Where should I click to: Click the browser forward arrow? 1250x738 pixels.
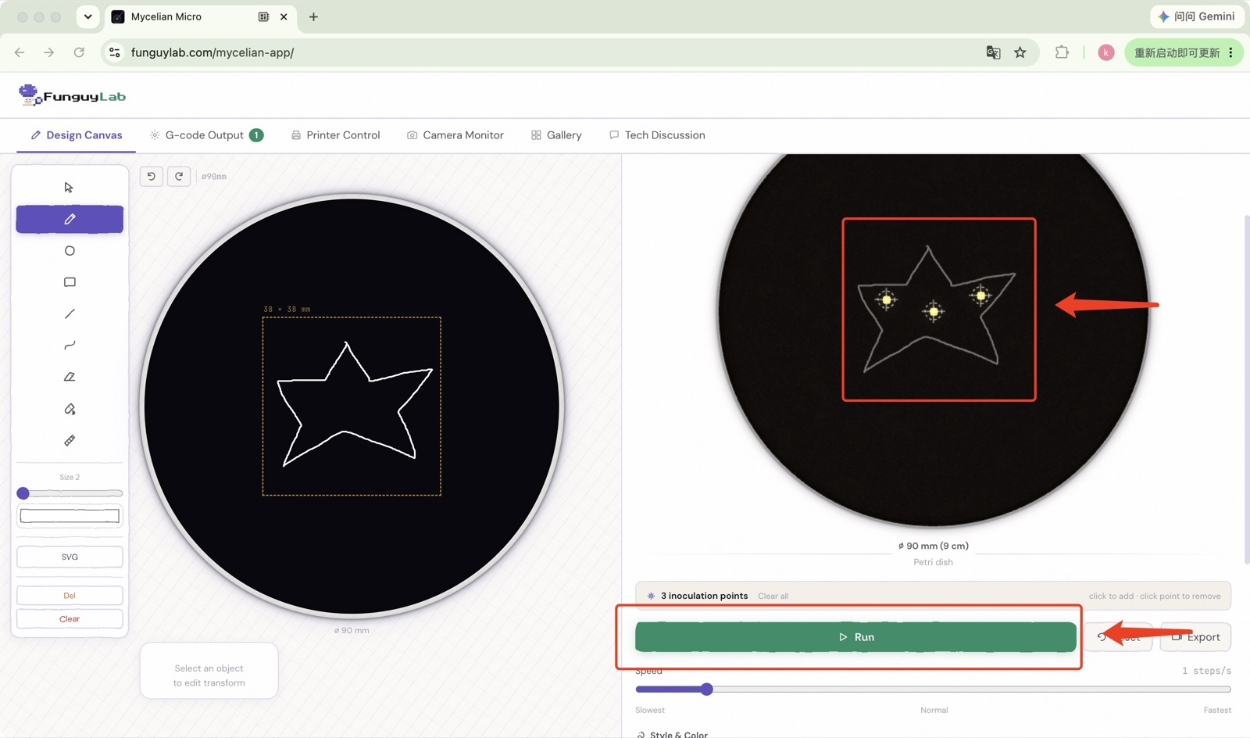pos(49,52)
